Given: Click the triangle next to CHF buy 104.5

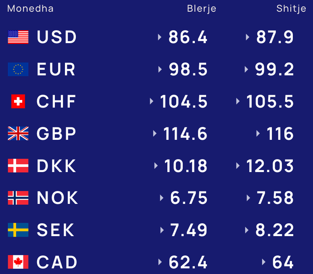Looking at the screenshot, I should (152, 101).
